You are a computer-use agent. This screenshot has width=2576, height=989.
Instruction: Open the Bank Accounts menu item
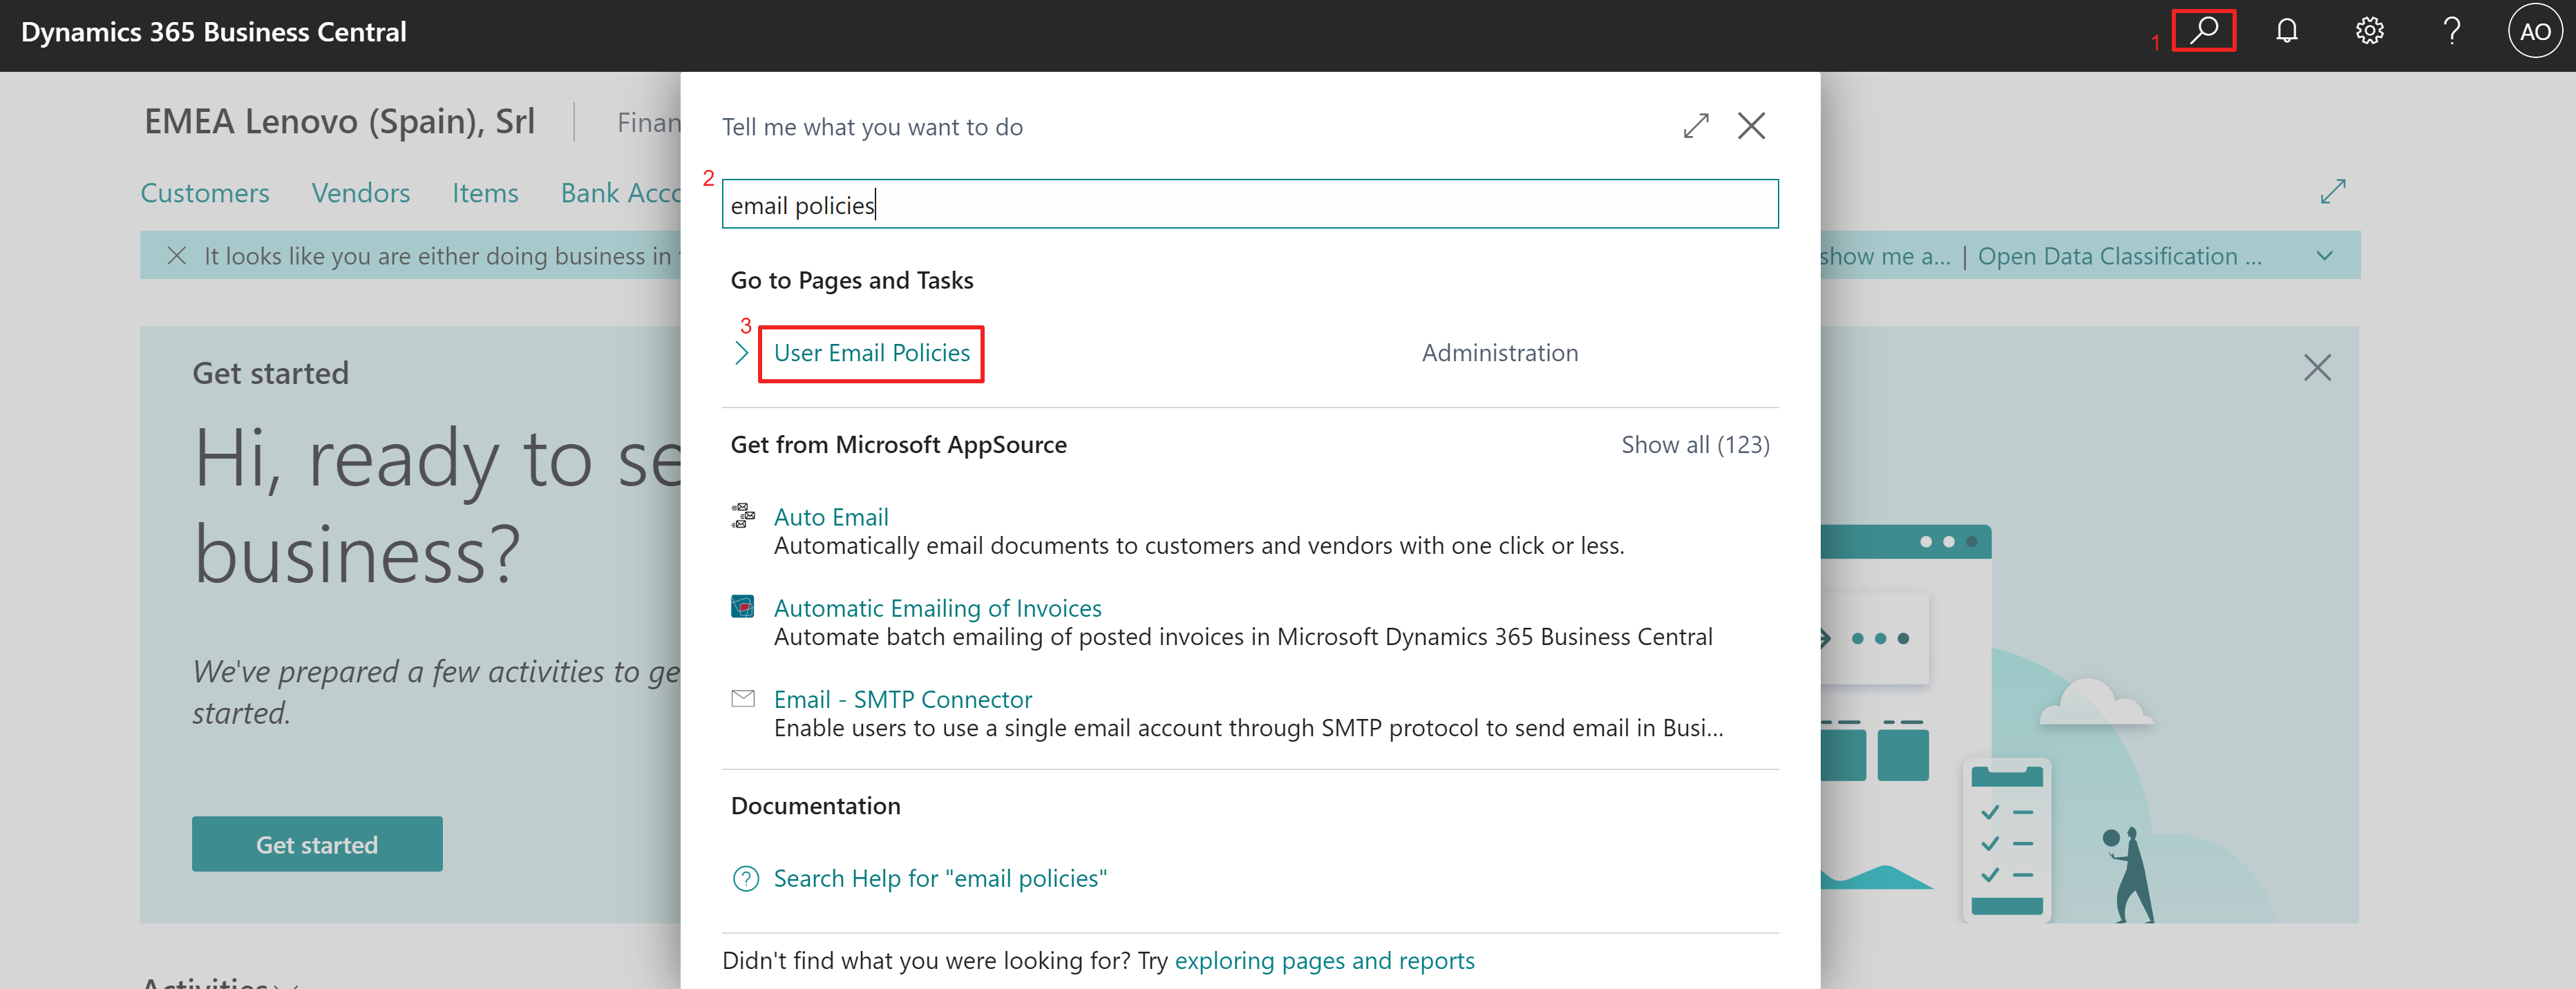click(621, 193)
